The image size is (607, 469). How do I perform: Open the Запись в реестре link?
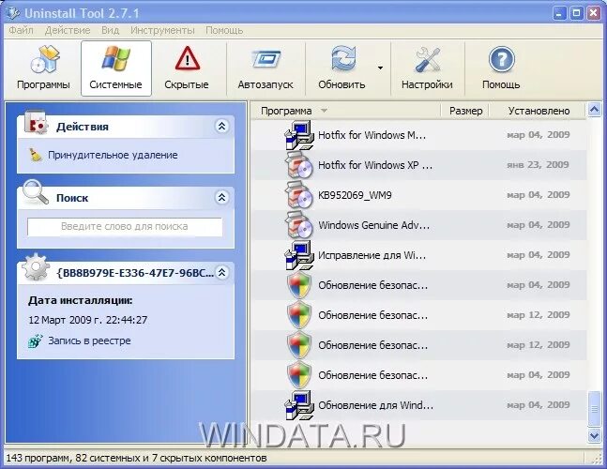pos(89,340)
